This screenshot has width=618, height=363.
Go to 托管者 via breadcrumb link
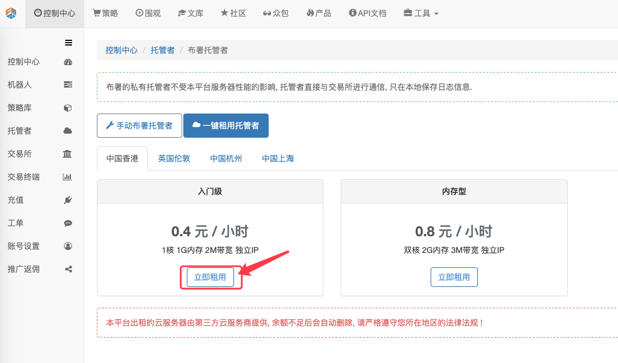(163, 50)
